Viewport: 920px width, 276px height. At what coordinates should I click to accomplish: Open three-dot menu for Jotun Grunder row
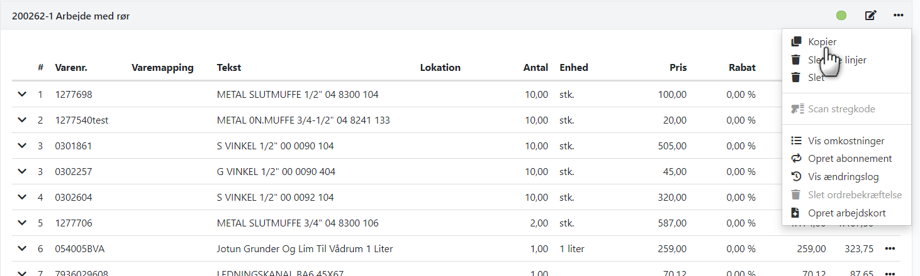pyautogui.click(x=889, y=249)
